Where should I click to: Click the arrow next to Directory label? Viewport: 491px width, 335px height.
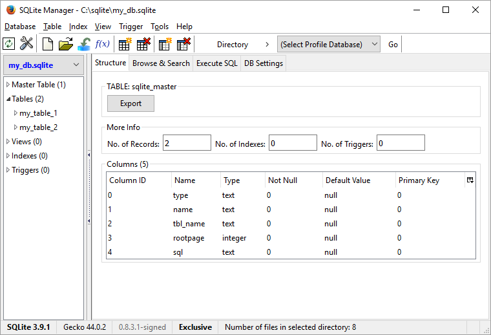(x=267, y=45)
